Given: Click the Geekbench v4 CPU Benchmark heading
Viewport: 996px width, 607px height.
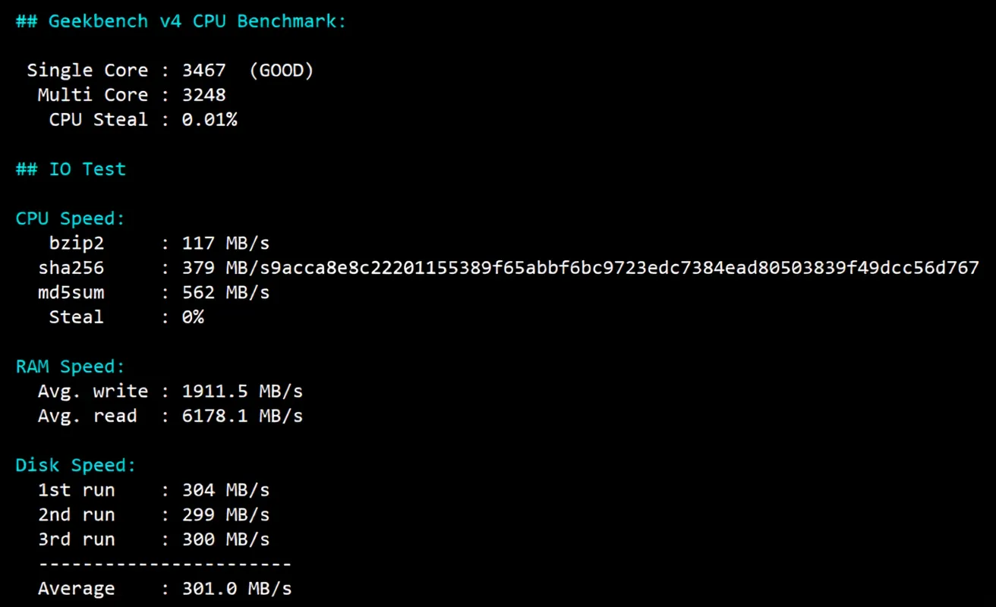Looking at the screenshot, I should click(x=181, y=21).
